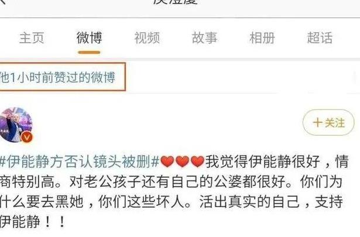Open the 相册 tab

[x=262, y=38]
